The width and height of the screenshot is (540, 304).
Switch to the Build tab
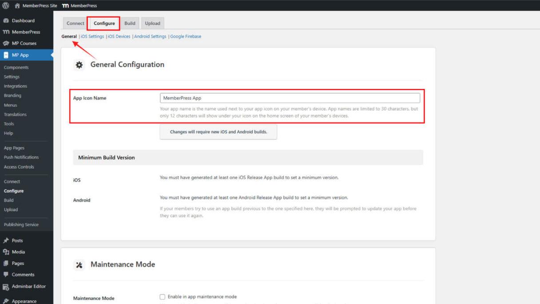[130, 23]
